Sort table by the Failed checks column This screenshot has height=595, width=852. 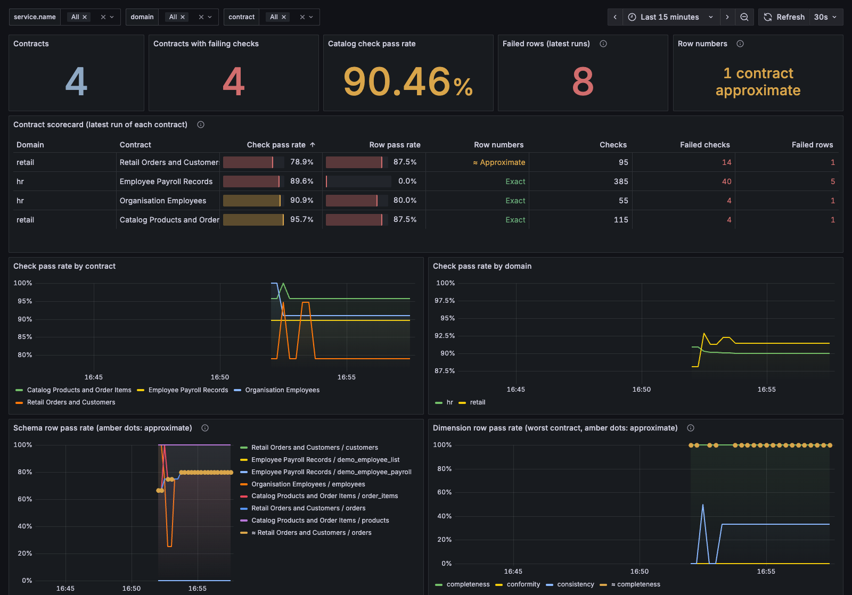click(x=705, y=145)
